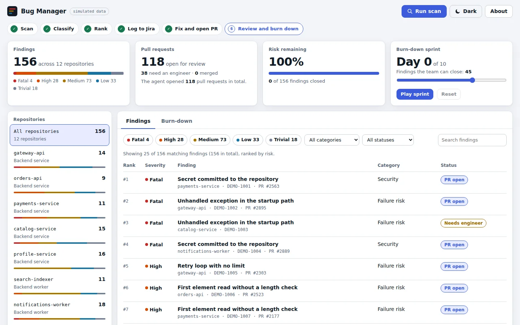Click the findings-per-sprint slider handle
Image resolution: width=520 pixels, height=325 pixels.
click(472, 80)
